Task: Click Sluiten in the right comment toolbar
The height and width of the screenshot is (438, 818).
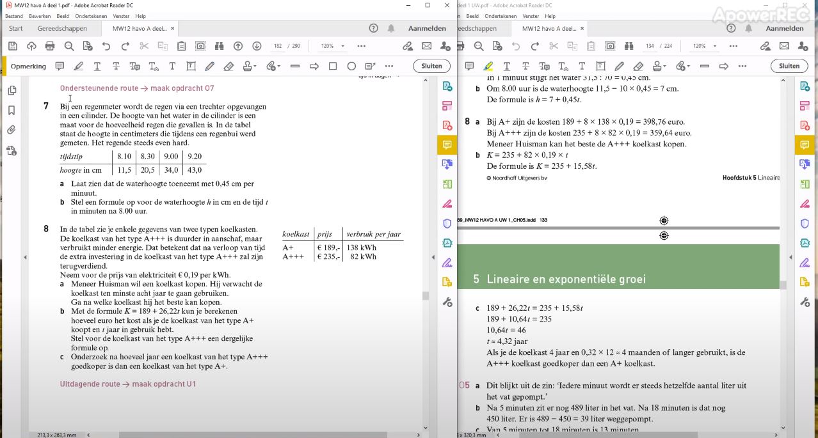Action: click(789, 66)
